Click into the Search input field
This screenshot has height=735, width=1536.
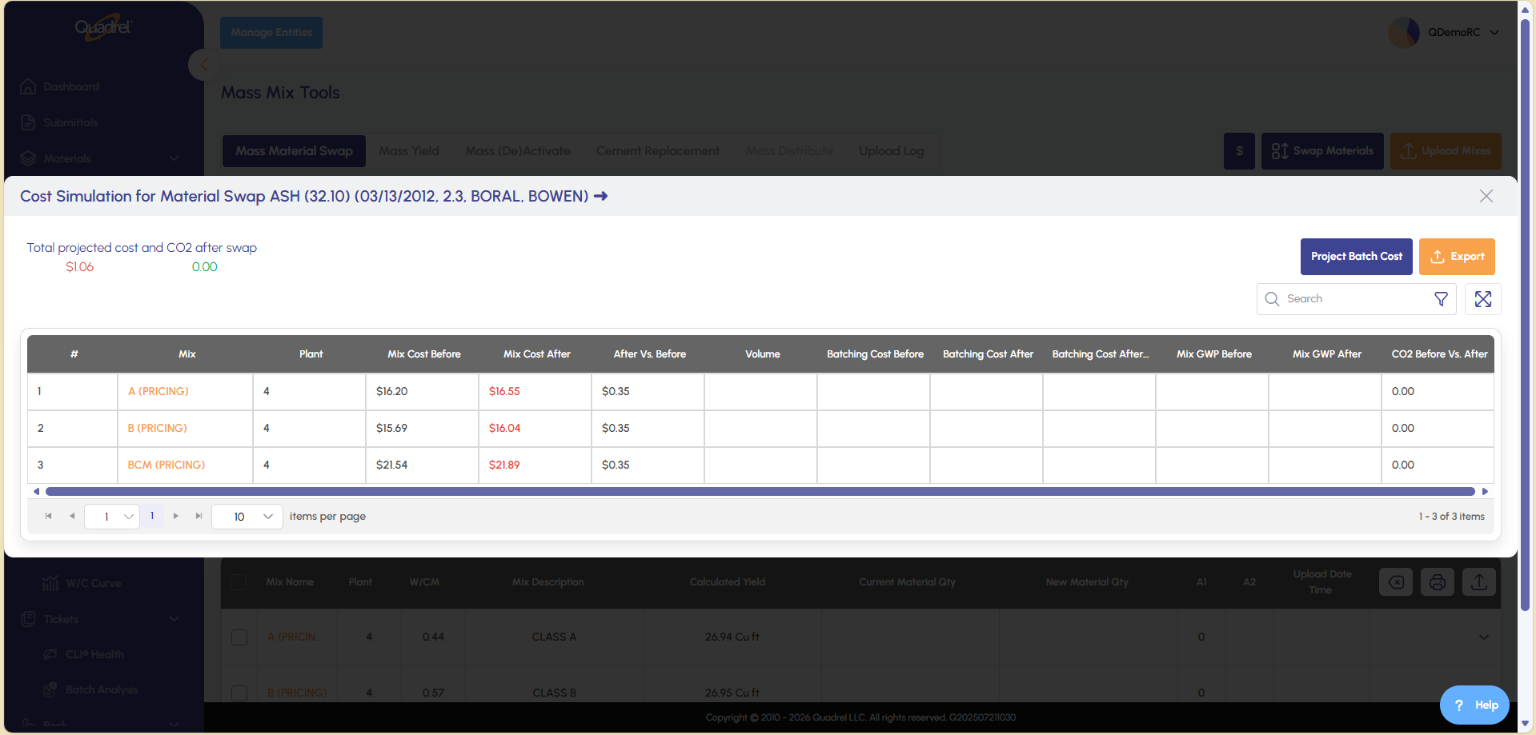(1357, 299)
